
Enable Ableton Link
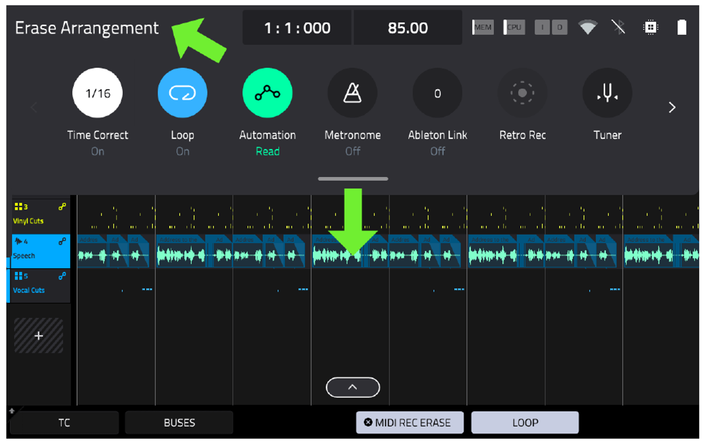(437, 93)
